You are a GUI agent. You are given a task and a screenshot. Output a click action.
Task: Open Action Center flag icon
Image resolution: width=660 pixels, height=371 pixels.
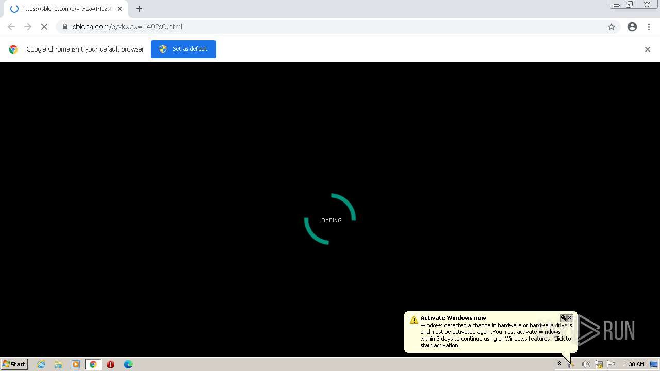point(612,364)
